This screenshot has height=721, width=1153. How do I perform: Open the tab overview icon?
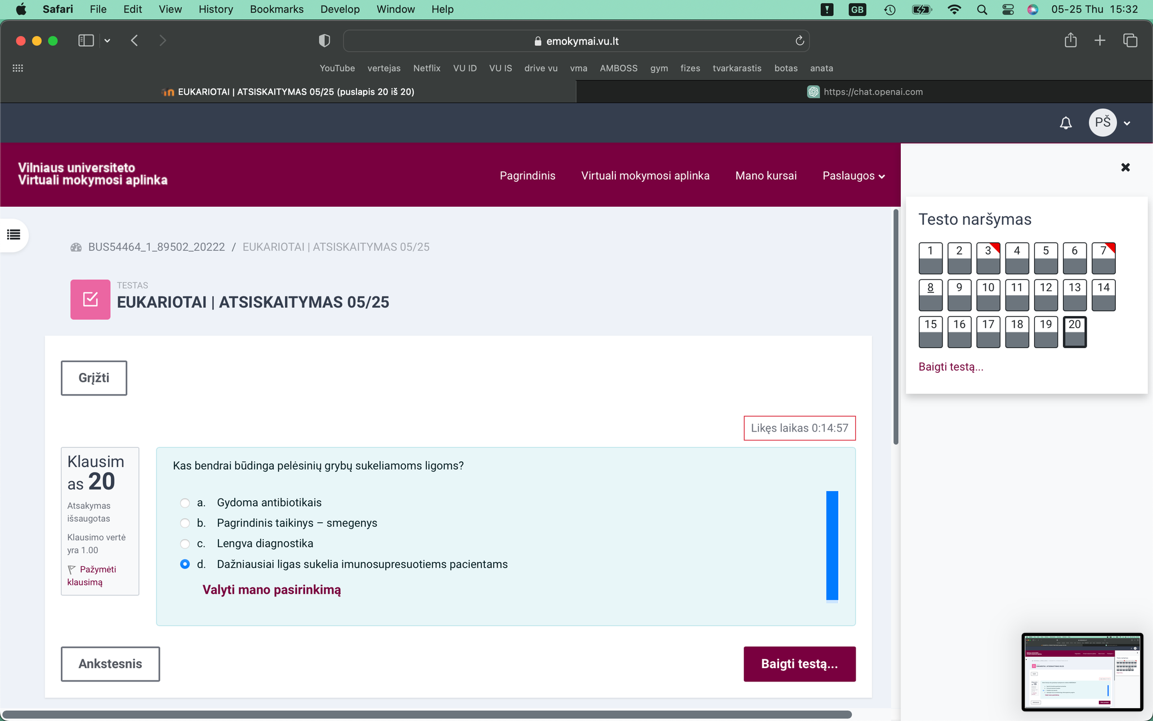point(1130,41)
